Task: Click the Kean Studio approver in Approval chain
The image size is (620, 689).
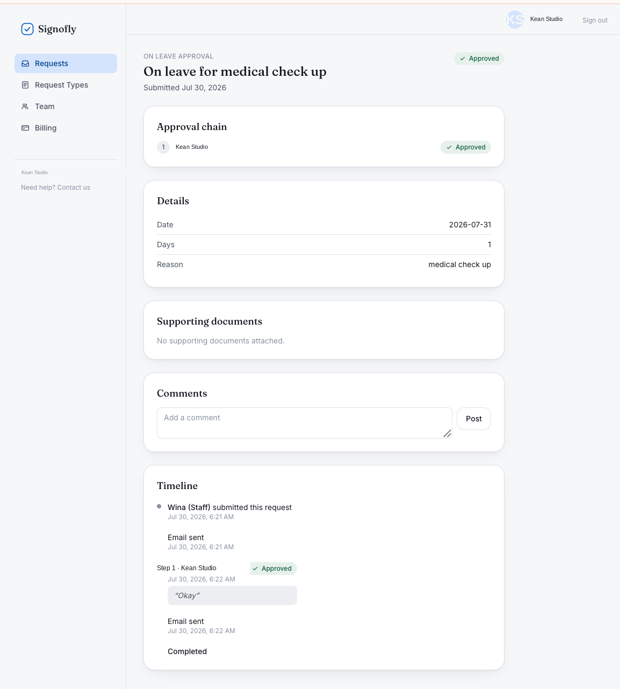Action: click(x=192, y=147)
